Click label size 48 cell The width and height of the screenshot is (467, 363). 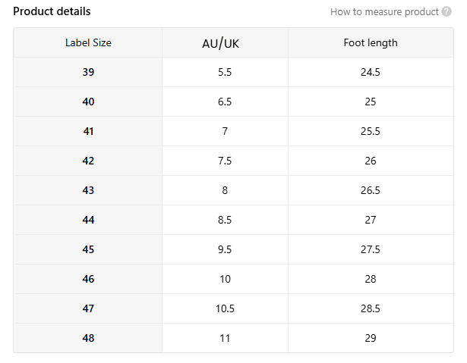pos(88,338)
